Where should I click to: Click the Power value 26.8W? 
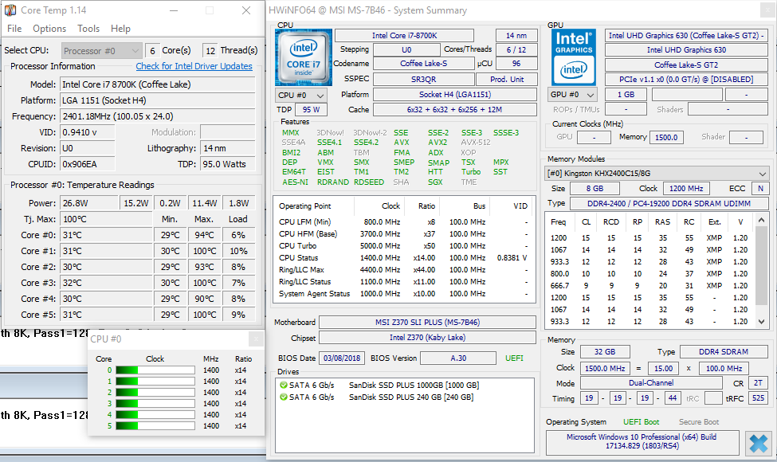click(x=88, y=203)
